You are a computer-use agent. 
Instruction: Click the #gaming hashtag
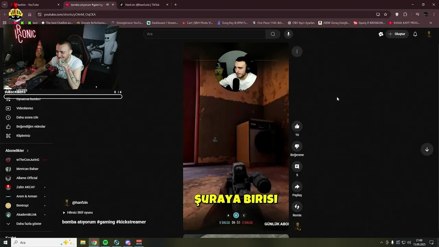(x=106, y=222)
